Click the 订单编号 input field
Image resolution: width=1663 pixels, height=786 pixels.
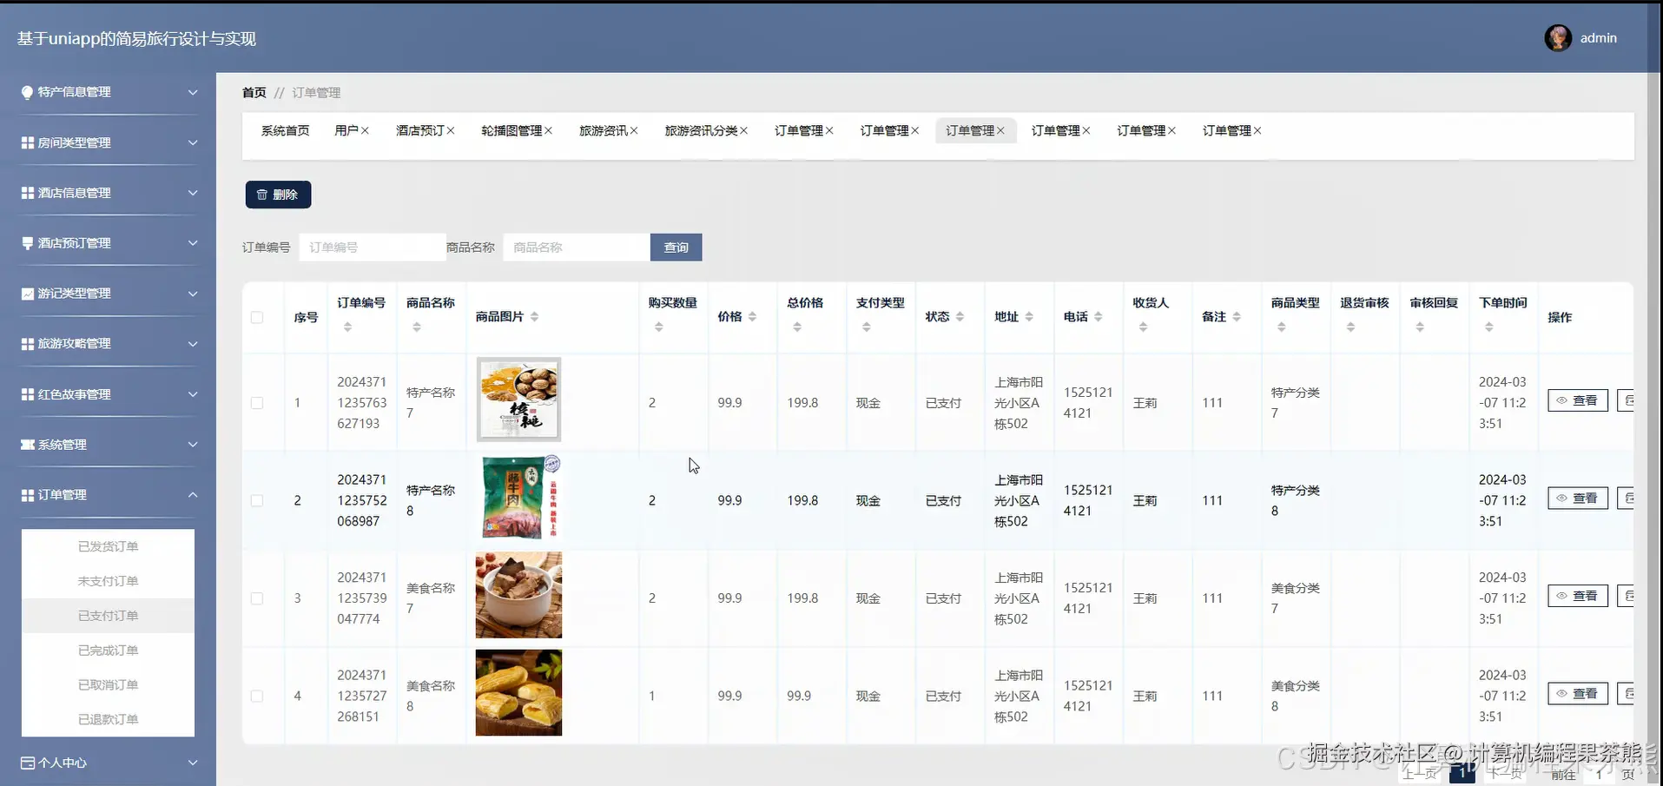point(372,247)
